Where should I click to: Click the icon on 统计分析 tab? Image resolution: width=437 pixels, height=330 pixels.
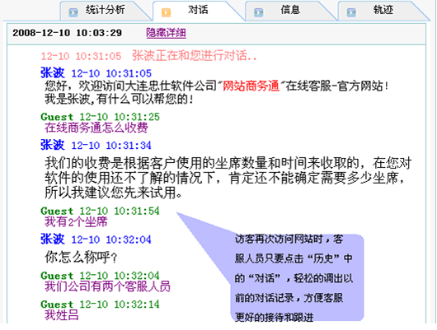coord(73,12)
